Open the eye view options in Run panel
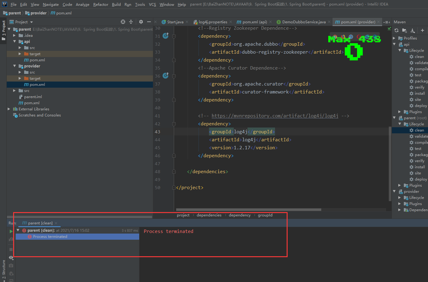The width and height of the screenshot is (428, 282). (x=11, y=257)
